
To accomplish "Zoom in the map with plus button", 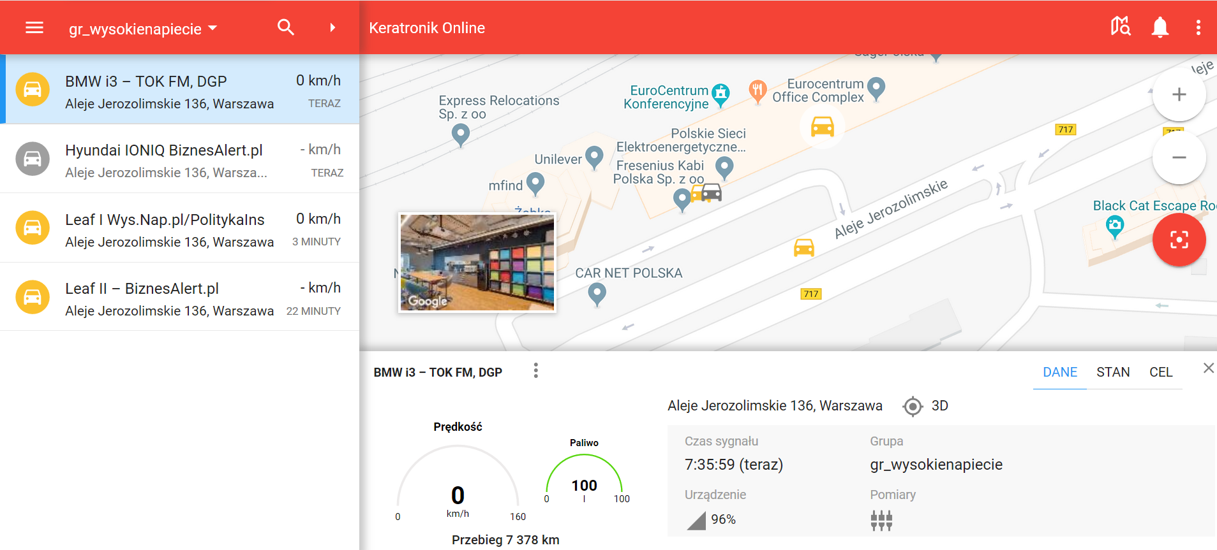I will 1179,94.
